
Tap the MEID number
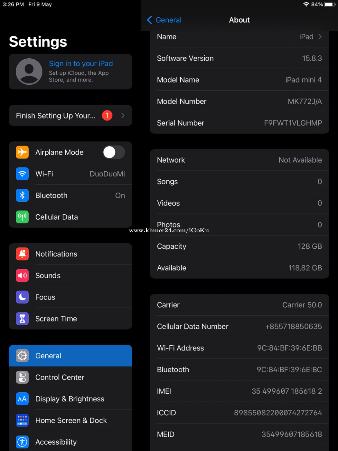(292, 435)
